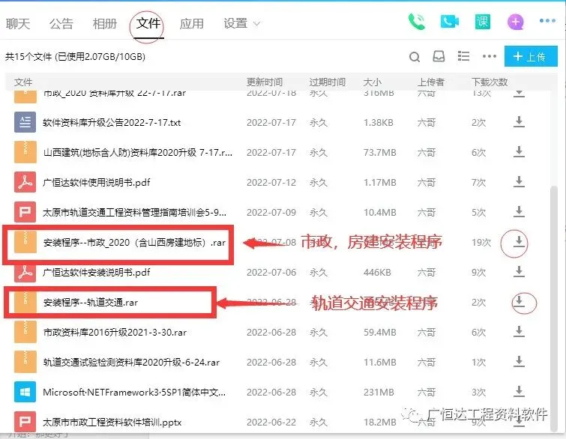The image size is (566, 439).
Task: Select file Microsoft NETFramework3.5SP1简体中文
Action: 134,392
